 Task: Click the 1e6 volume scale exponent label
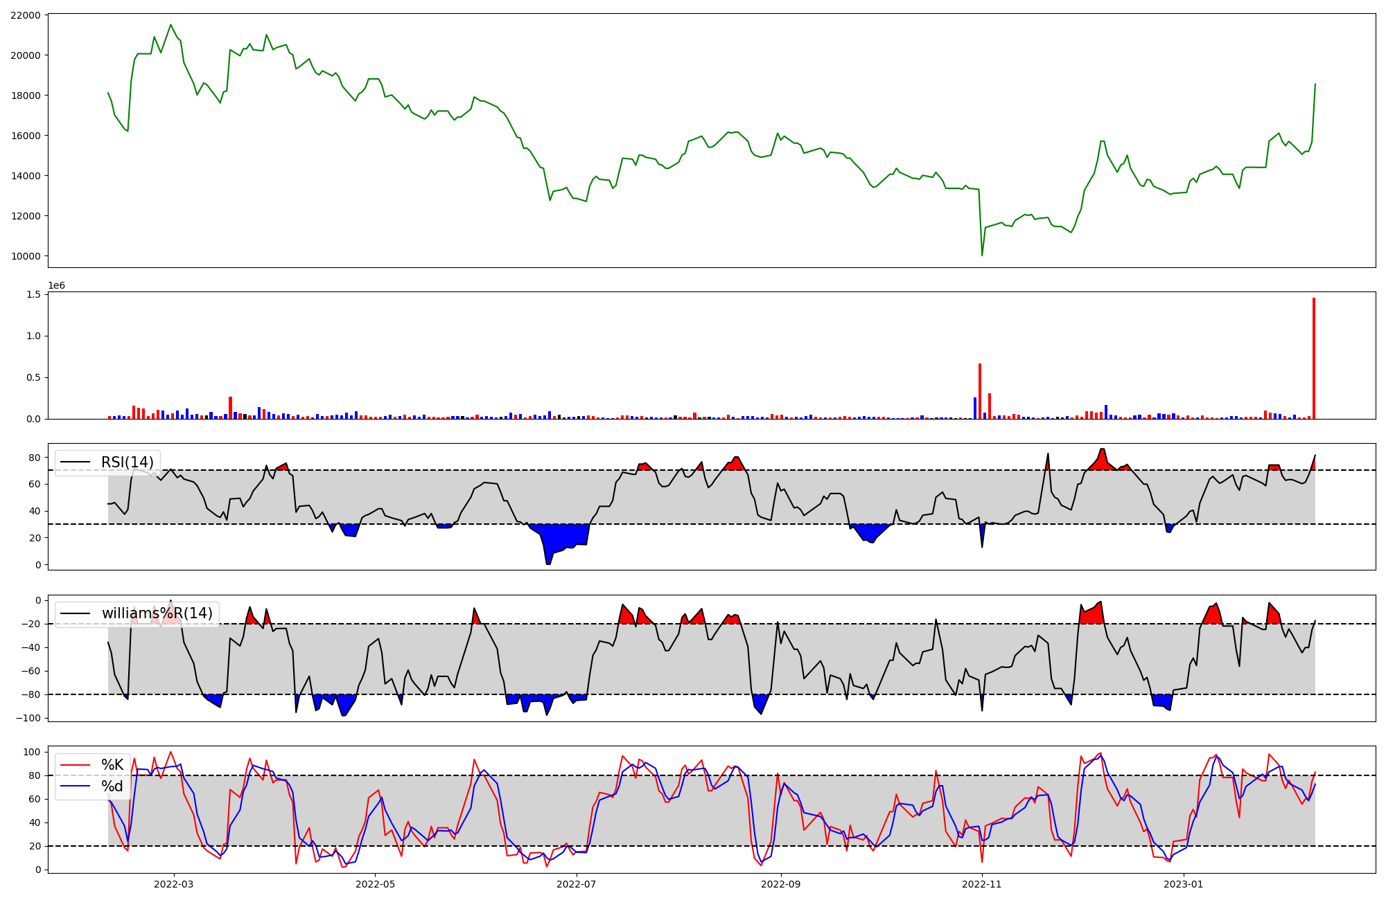point(56,285)
